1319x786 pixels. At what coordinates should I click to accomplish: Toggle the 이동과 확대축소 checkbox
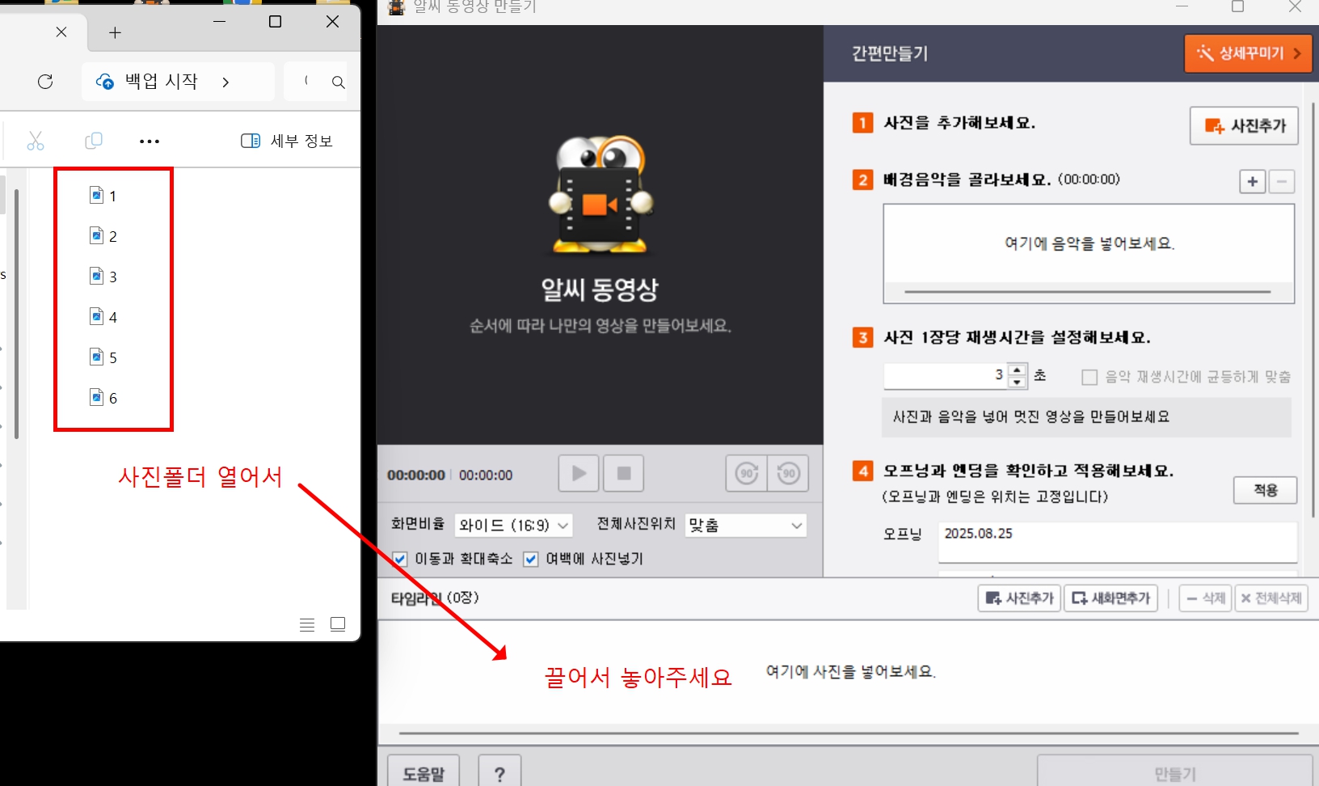[399, 559]
